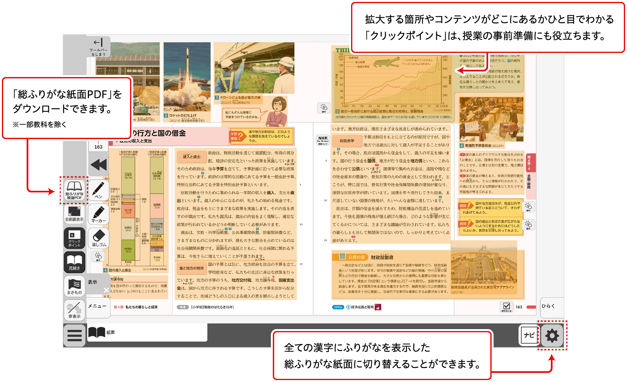Select まきもの scroll view
Image resolution: width=627 pixels, height=382 pixels.
74,286
